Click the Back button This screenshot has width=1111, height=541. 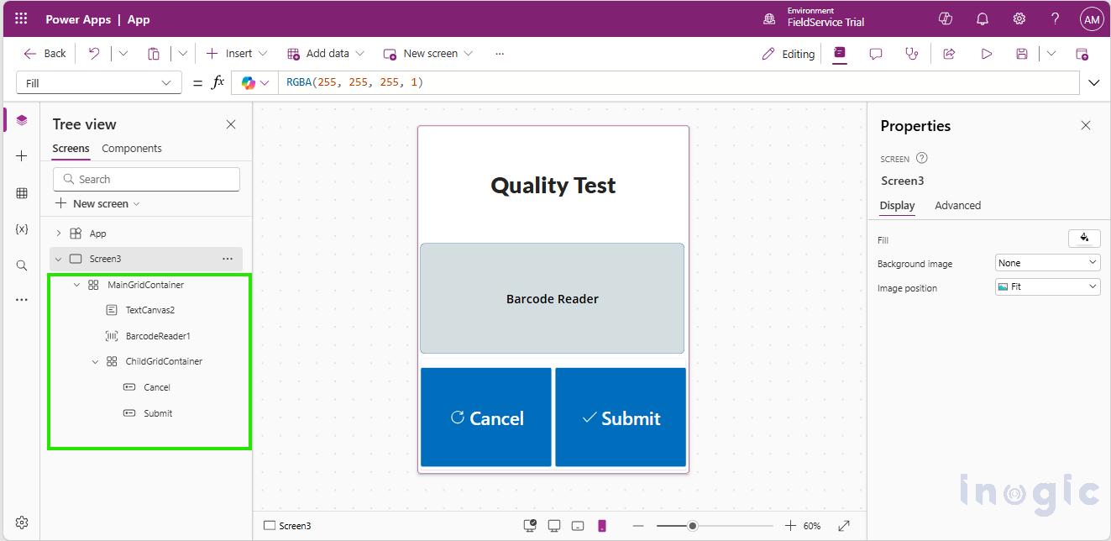point(44,53)
